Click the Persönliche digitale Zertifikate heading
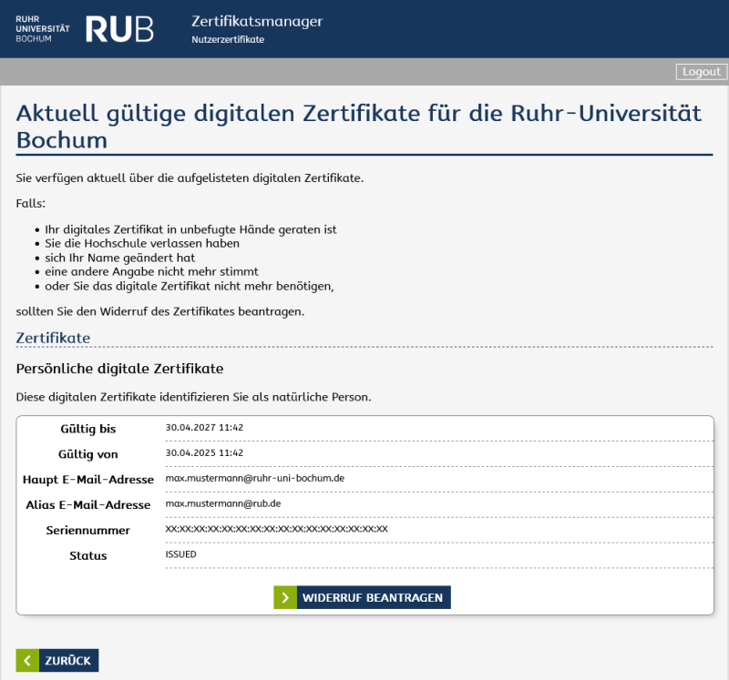The width and height of the screenshot is (729, 680). tap(119, 369)
